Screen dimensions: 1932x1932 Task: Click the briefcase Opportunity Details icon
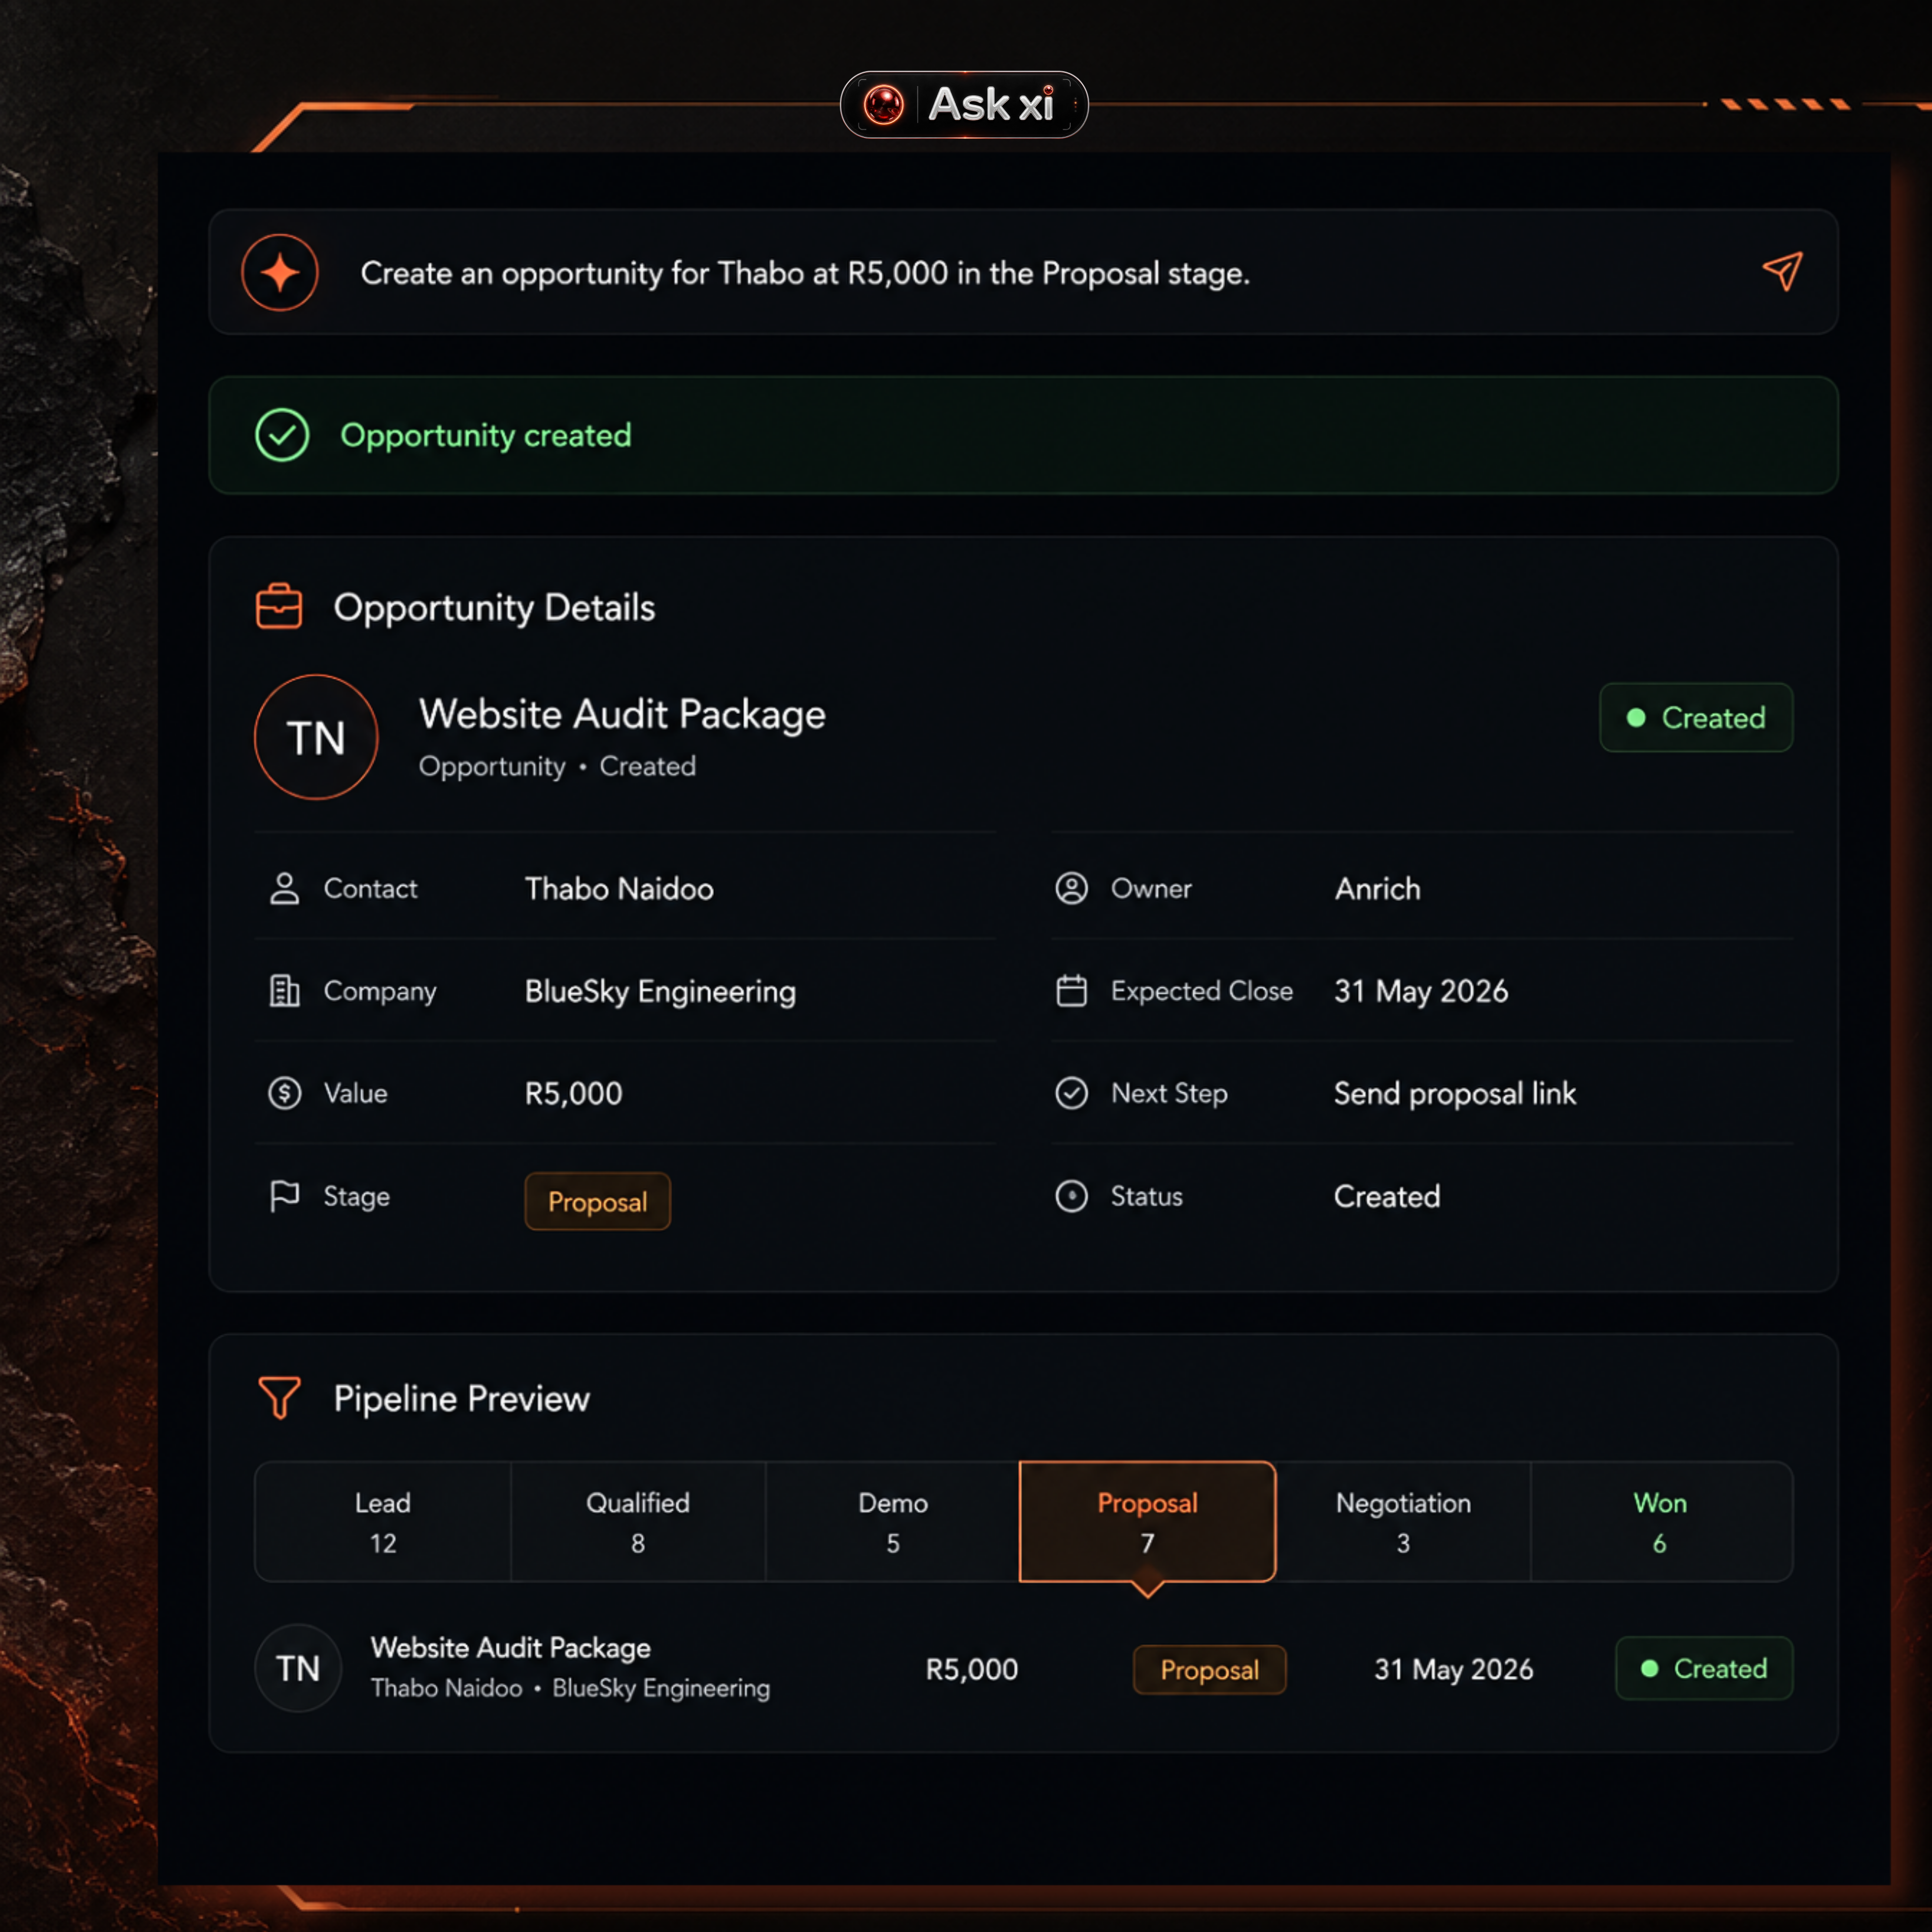pyautogui.click(x=279, y=606)
